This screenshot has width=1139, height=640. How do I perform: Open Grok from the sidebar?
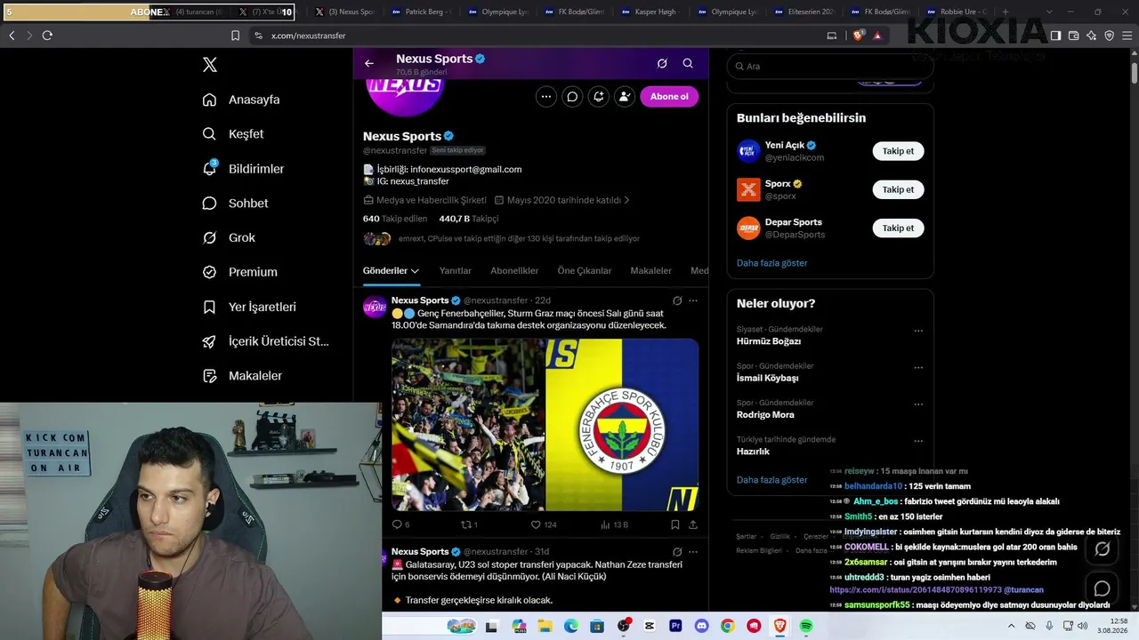[229, 238]
